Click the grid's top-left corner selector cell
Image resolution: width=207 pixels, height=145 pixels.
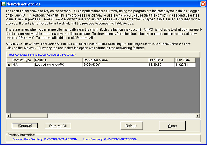pyautogui.click(x=9, y=60)
